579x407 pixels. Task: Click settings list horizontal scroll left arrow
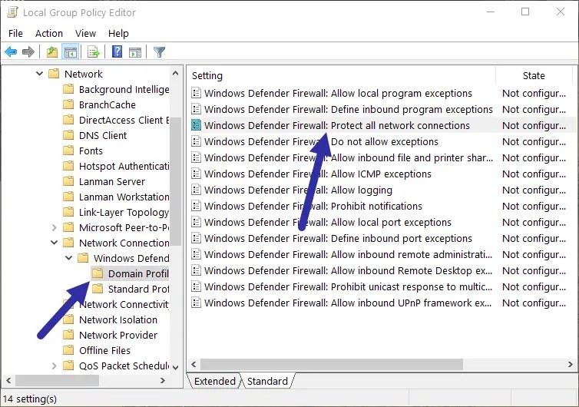point(194,364)
